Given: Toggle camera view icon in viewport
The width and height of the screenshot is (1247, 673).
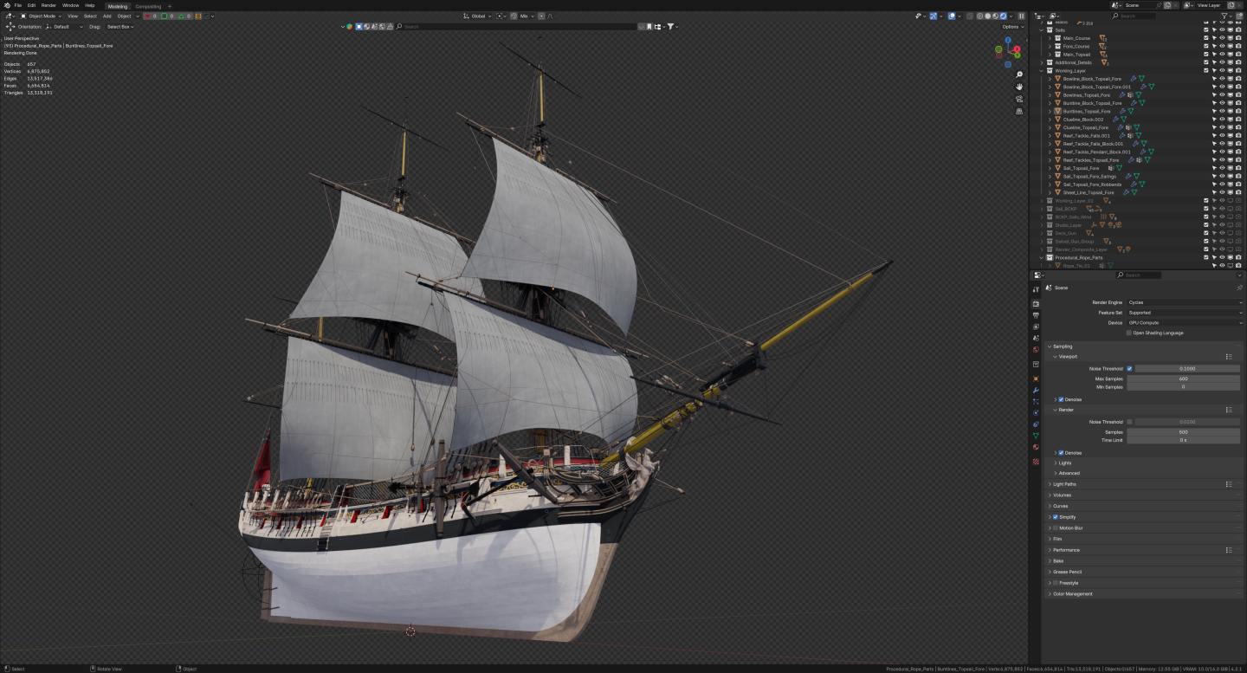Looking at the screenshot, I should (x=1019, y=99).
